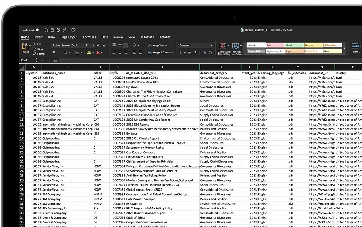Open Format as Table
Image resolution: width=362 pixels, height=227 pixels.
click(237, 49)
